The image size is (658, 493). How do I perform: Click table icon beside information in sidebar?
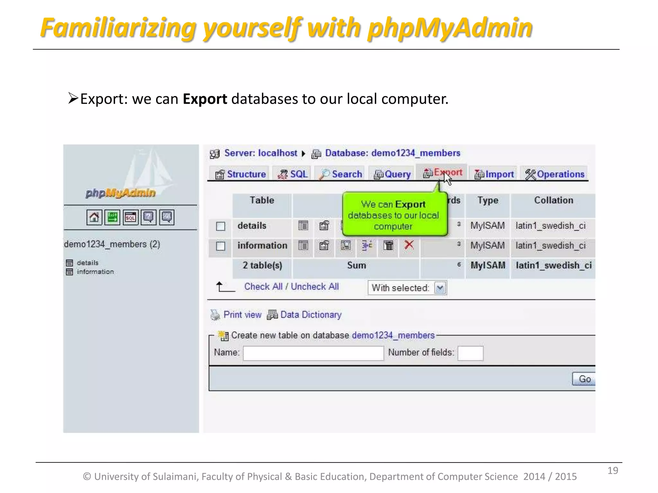tap(69, 272)
